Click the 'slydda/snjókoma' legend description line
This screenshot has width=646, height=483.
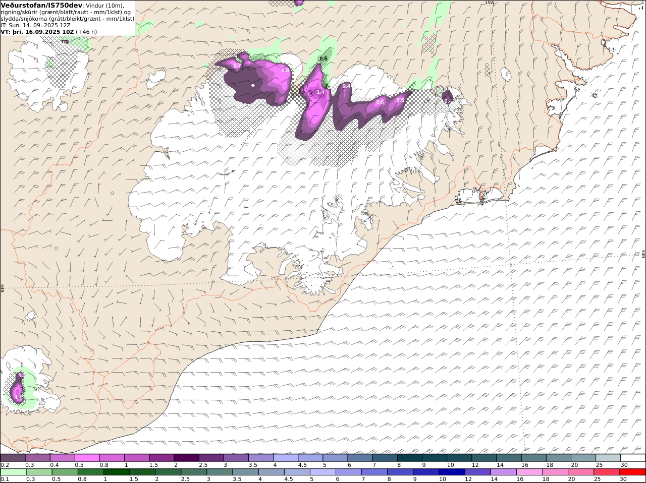(67, 18)
